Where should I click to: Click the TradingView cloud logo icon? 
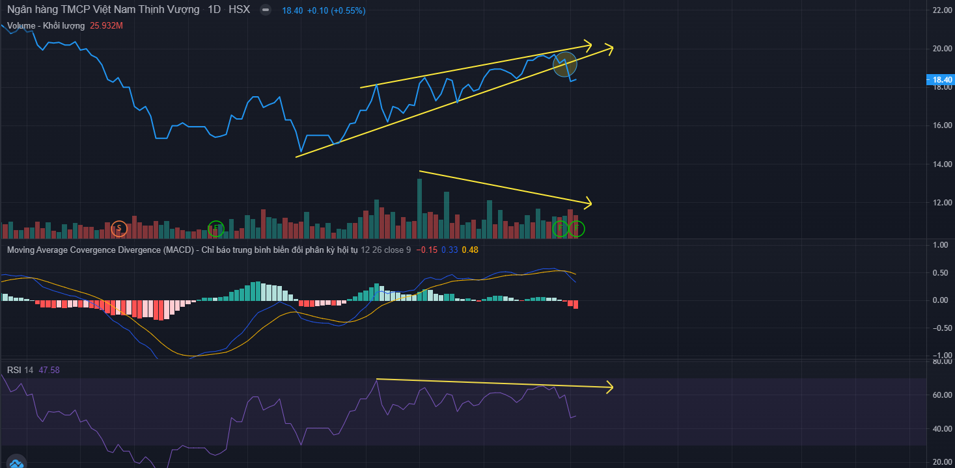tap(16, 463)
